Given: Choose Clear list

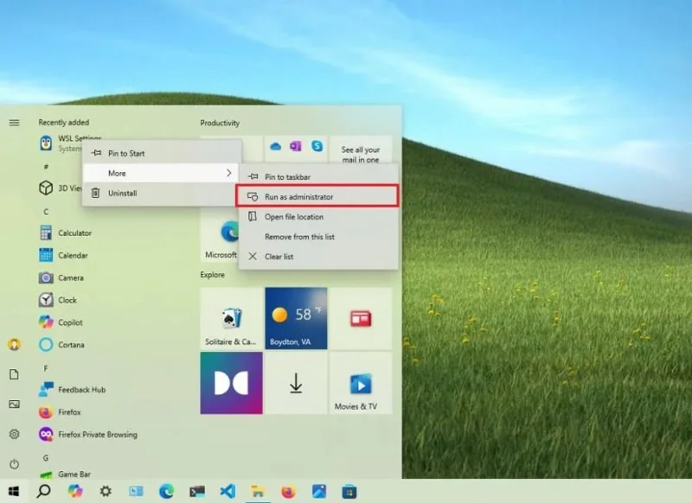Looking at the screenshot, I should point(318,257).
